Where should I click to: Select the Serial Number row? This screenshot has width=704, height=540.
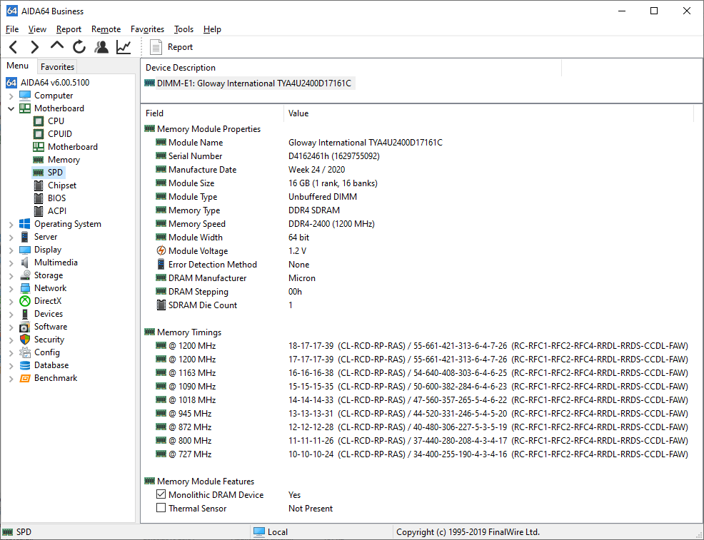coord(267,156)
